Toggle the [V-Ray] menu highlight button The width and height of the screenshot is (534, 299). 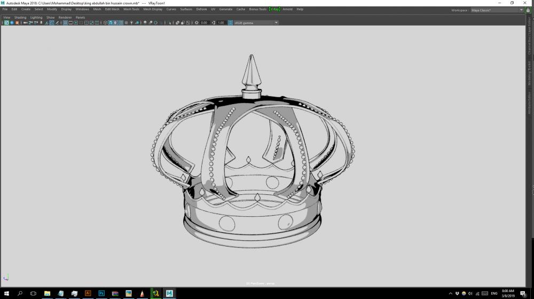[x=274, y=9]
